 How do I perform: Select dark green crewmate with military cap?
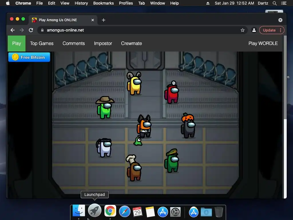[x=172, y=161]
